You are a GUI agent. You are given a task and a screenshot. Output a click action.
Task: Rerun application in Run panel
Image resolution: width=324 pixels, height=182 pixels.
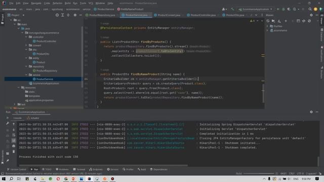pos(8,118)
